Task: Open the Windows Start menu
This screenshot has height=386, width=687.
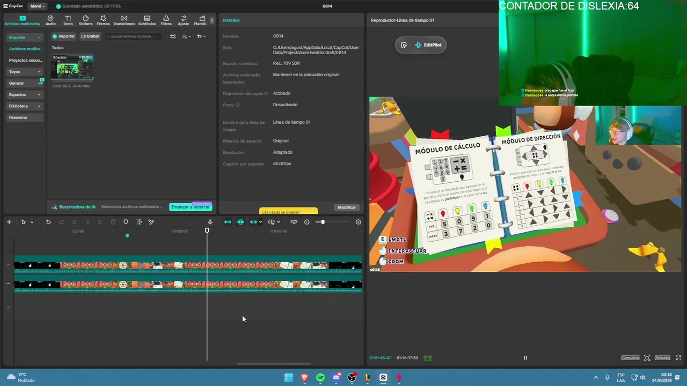Action: click(289, 377)
